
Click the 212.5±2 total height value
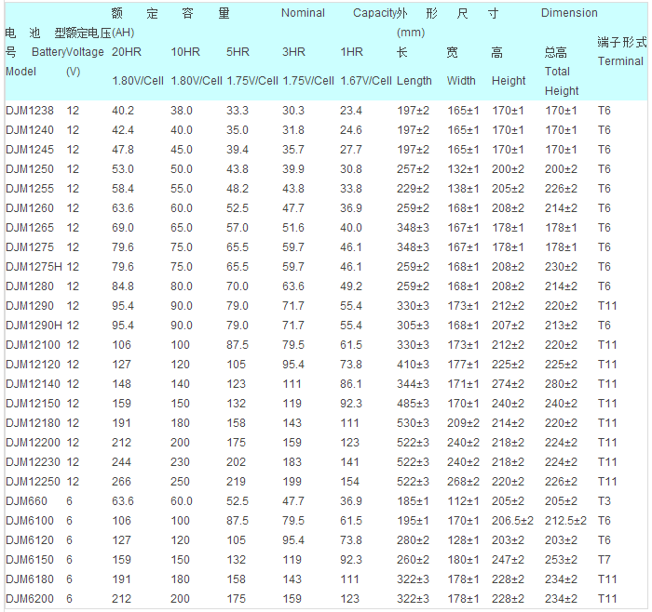[x=565, y=520]
